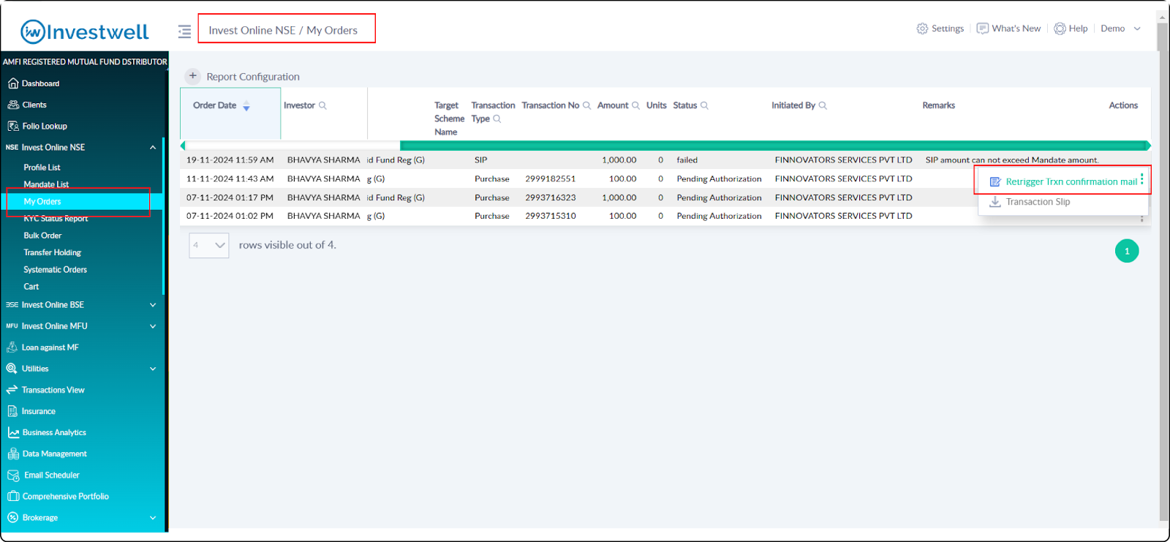The width and height of the screenshot is (1170, 542).
Task: Click the Amount column search icon
Action: tap(635, 105)
